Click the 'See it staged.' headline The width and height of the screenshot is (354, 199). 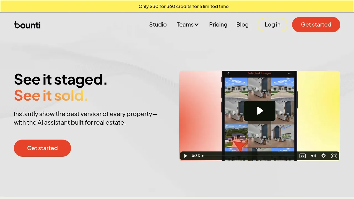pos(61,79)
